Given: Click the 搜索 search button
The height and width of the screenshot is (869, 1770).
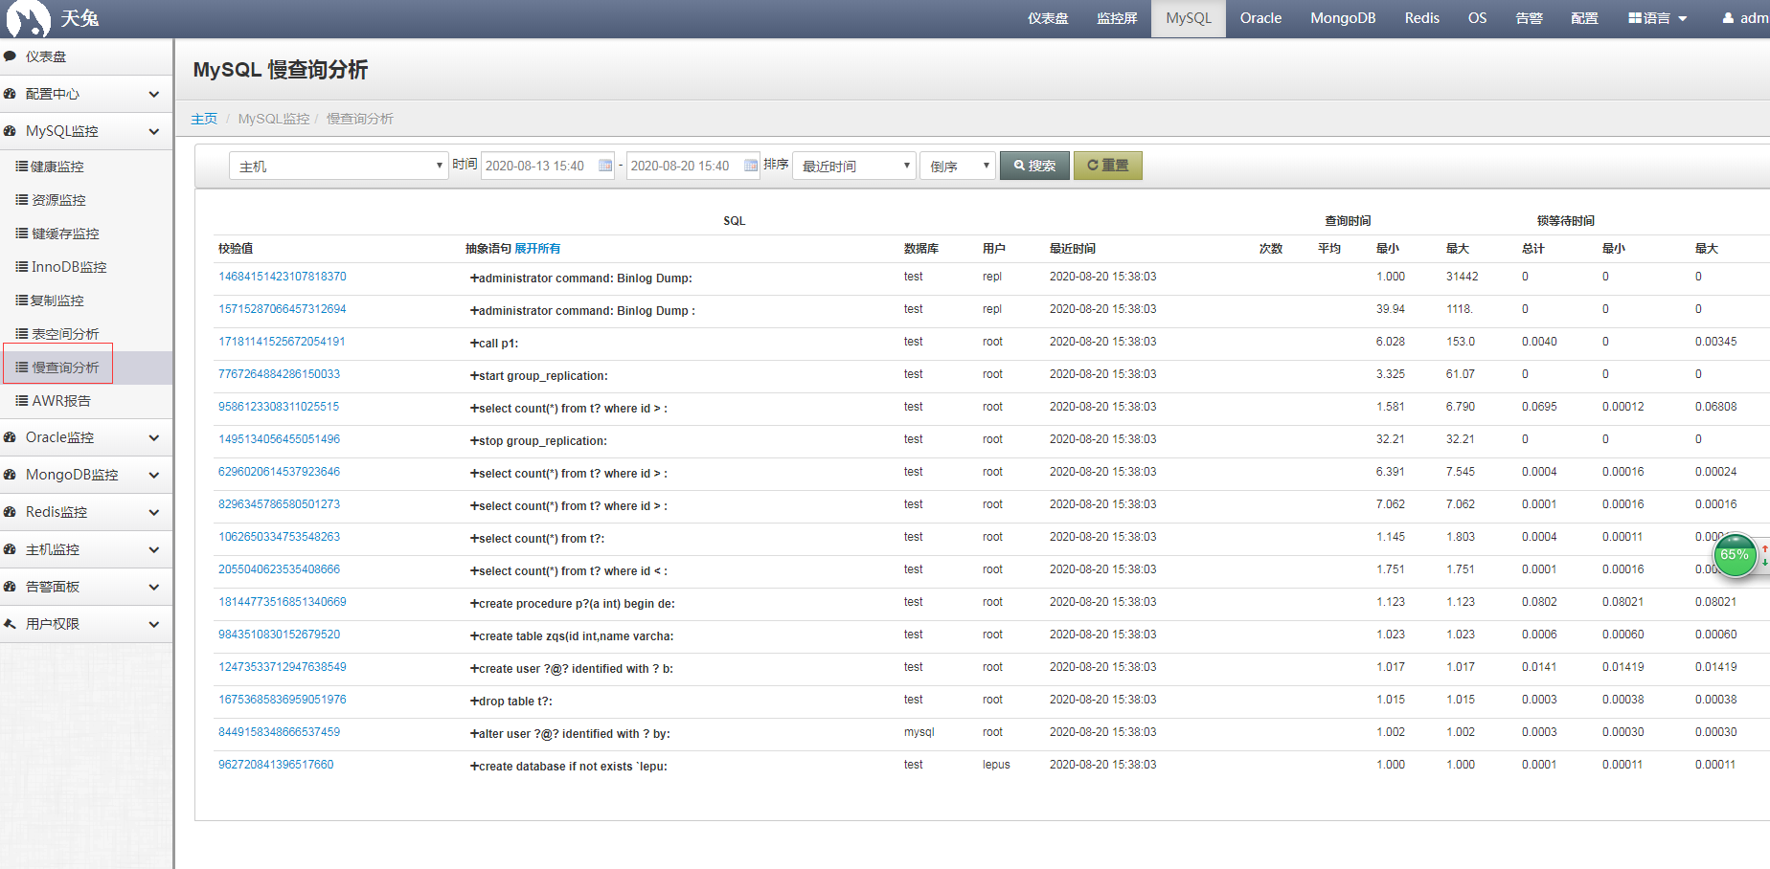Looking at the screenshot, I should pos(1034,166).
